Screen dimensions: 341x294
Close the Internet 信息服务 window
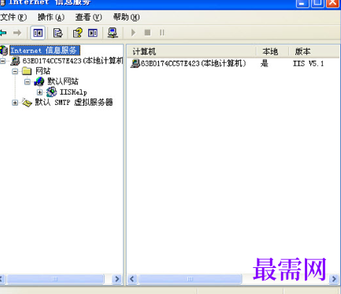click(x=332, y=3)
